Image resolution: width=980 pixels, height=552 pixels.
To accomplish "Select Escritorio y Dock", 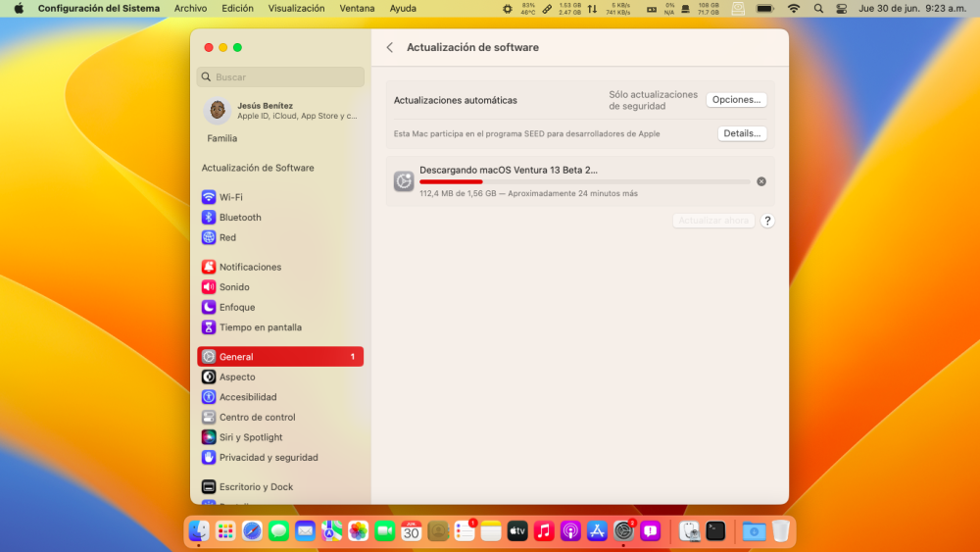I will click(x=280, y=486).
